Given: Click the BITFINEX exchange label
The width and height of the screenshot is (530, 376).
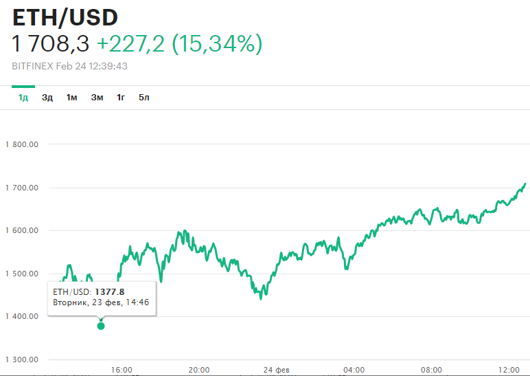Looking at the screenshot, I should 32,66.
